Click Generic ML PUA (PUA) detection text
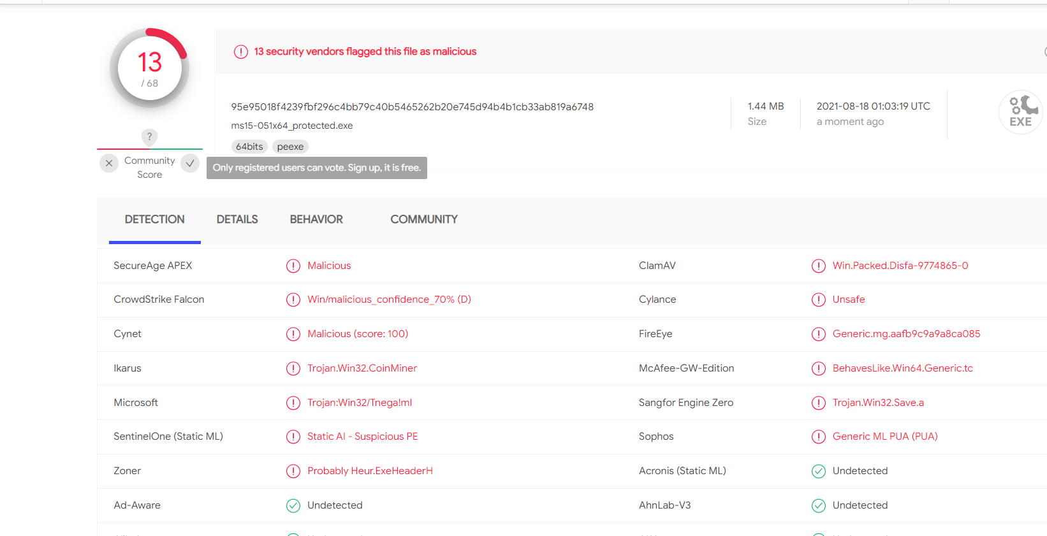This screenshot has height=536, width=1047. 885,437
